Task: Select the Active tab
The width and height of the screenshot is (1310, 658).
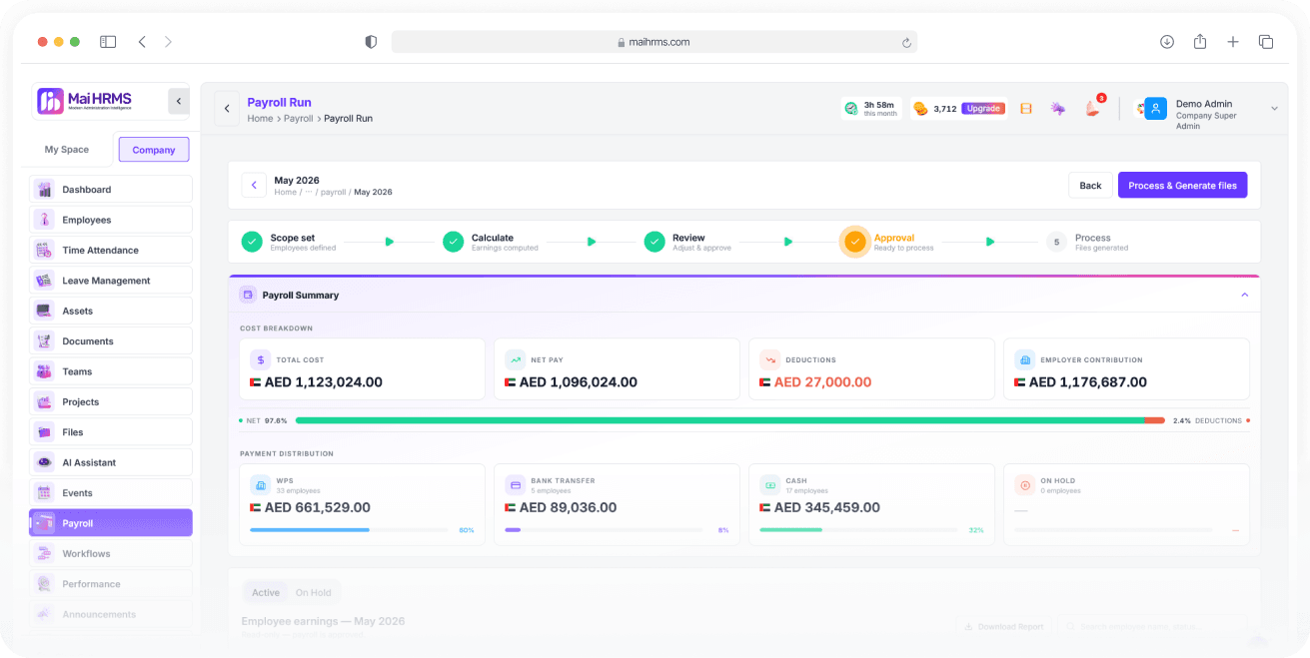Action: coord(266,592)
